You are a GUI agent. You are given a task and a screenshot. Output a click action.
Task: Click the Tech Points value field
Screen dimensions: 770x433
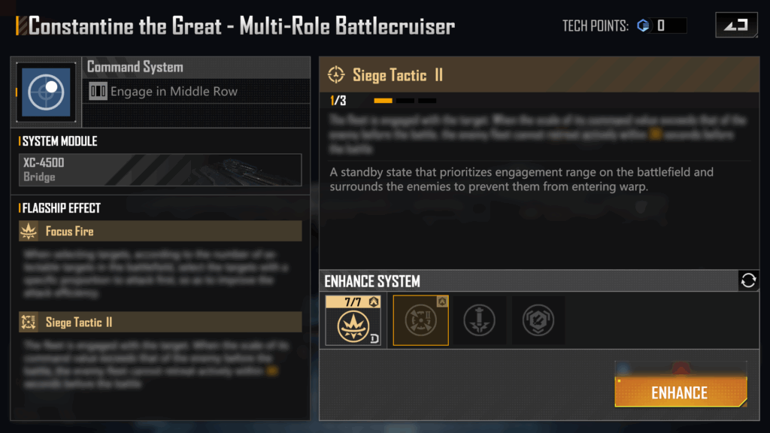click(670, 26)
